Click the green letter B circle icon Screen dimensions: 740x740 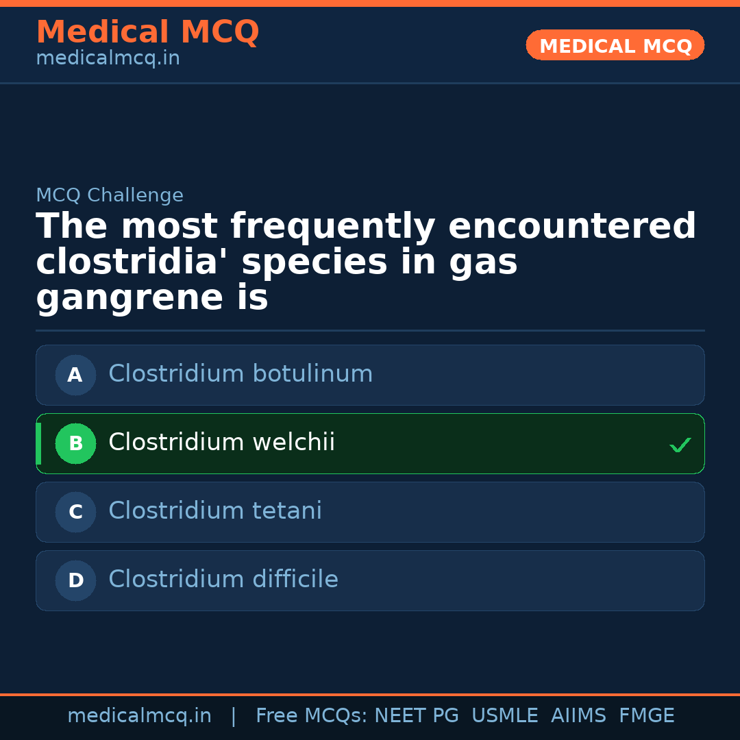point(75,443)
